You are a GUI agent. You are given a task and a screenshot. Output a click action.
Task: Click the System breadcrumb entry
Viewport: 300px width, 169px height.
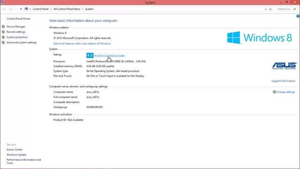(89, 9)
